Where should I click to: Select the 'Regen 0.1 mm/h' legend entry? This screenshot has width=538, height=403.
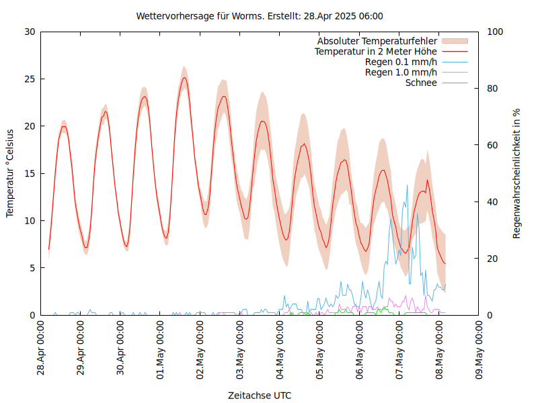(401, 62)
